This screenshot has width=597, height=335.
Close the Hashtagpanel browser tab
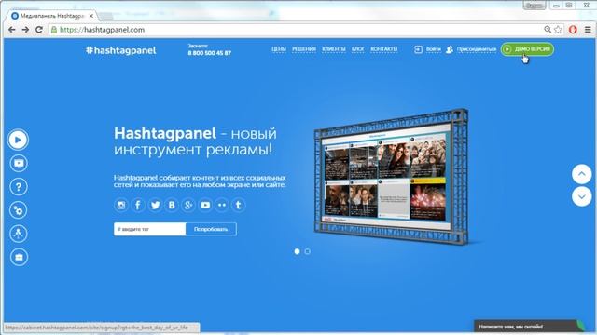(x=91, y=16)
